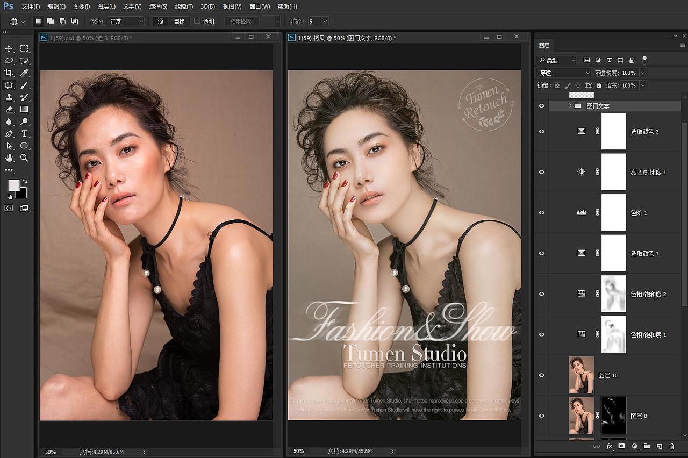This screenshot has height=458, width=688.
Task: Hide the 亮度/对比度 1 layer
Action: click(541, 172)
